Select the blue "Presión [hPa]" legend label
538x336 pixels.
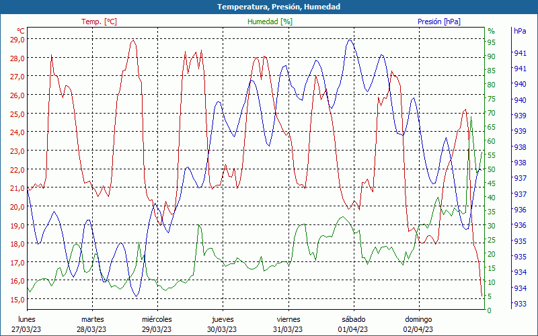pyautogui.click(x=439, y=22)
